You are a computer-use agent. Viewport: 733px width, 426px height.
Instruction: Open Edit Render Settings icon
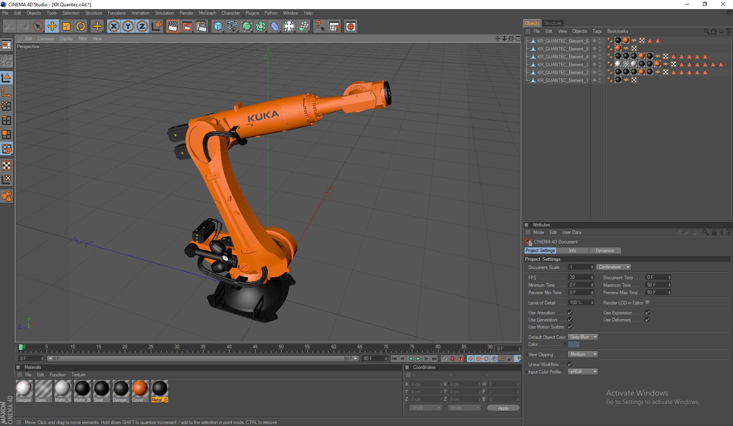click(x=201, y=26)
